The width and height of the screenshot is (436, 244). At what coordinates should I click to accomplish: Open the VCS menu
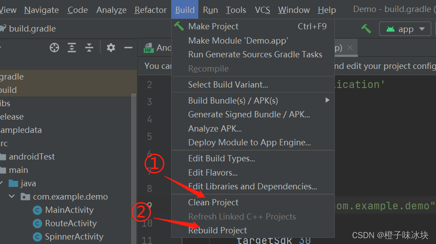click(x=263, y=10)
